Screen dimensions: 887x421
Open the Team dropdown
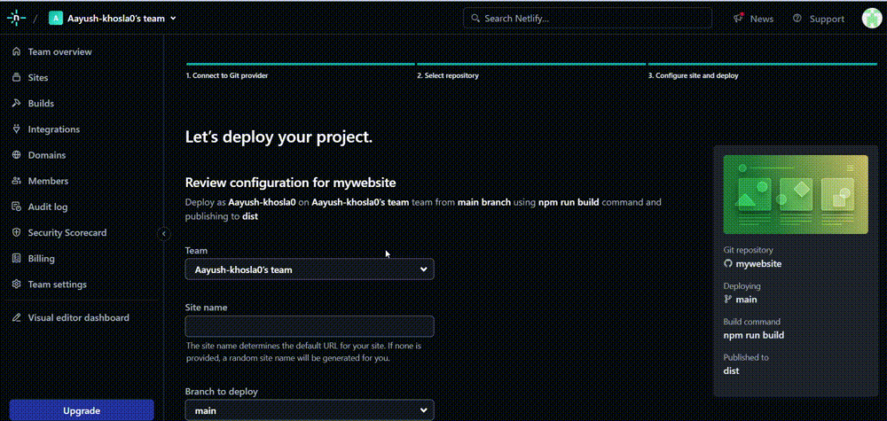point(310,269)
